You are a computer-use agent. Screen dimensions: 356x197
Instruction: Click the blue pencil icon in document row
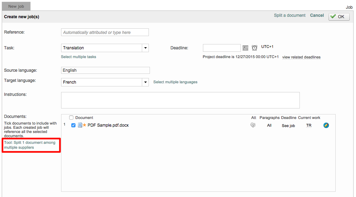[x=326, y=125]
